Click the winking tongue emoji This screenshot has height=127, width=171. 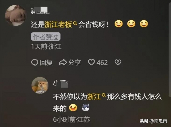pos(73,108)
